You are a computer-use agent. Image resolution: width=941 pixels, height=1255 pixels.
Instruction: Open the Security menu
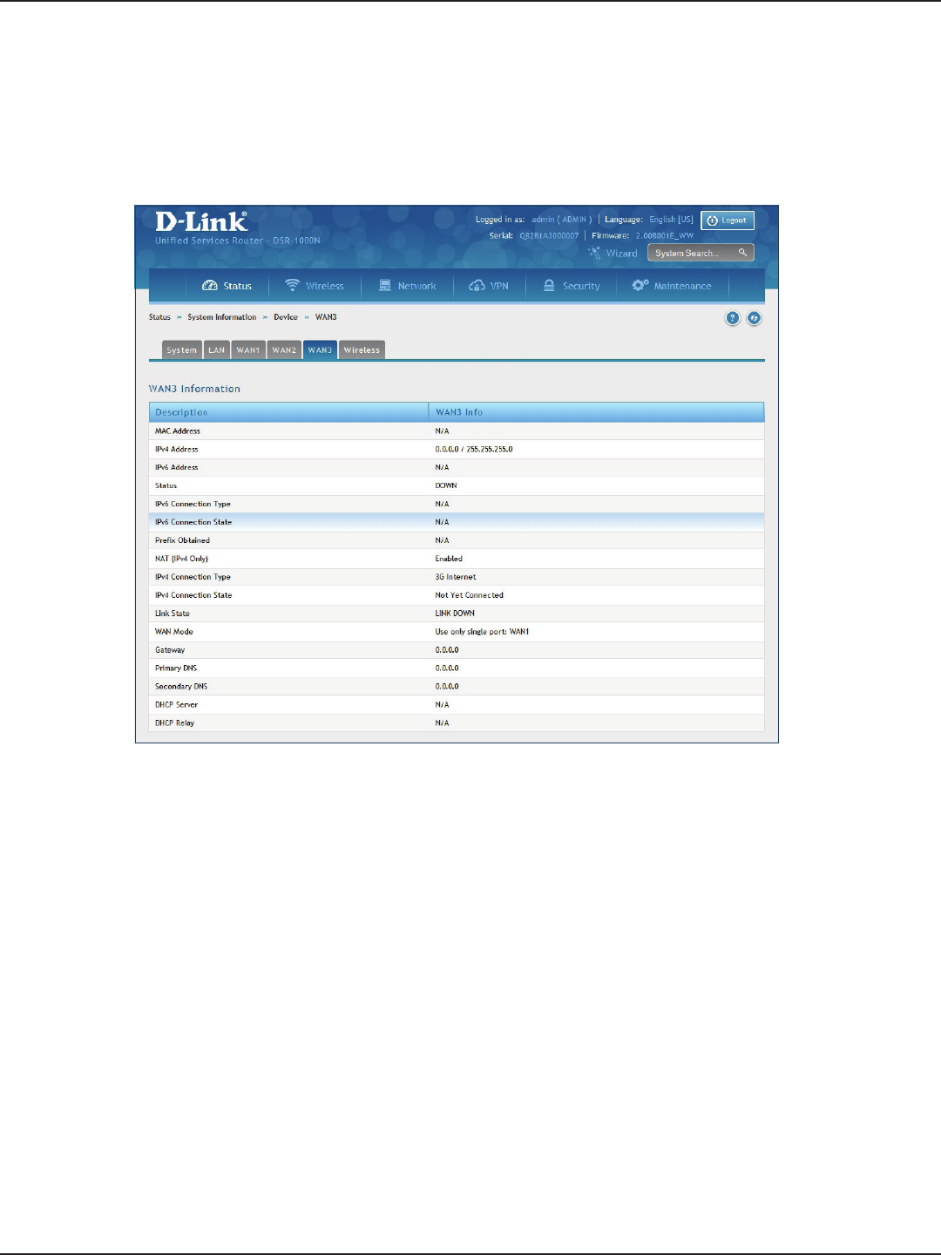click(572, 286)
